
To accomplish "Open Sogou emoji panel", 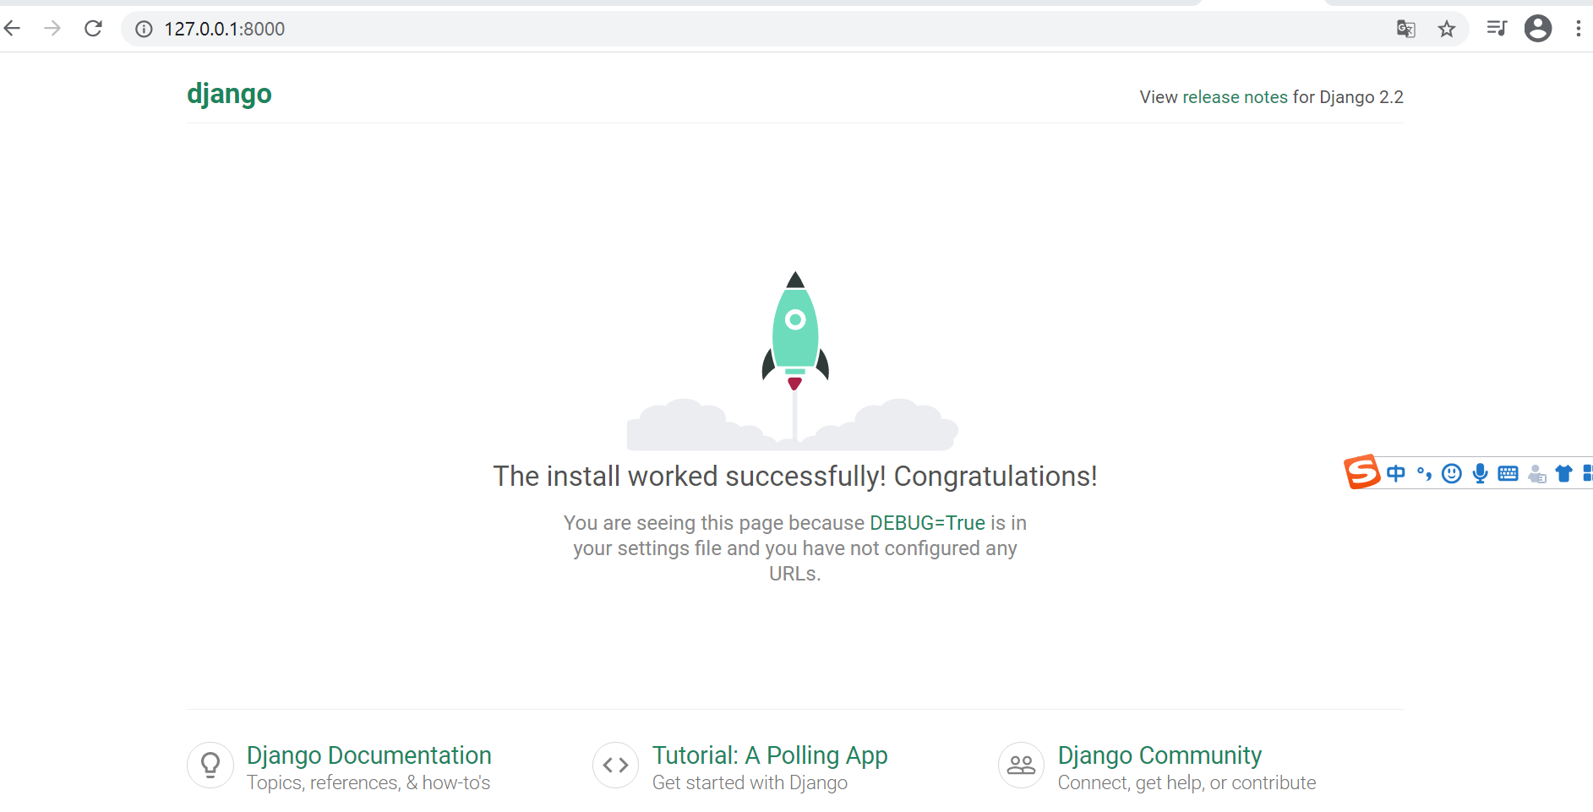I will (x=1452, y=473).
